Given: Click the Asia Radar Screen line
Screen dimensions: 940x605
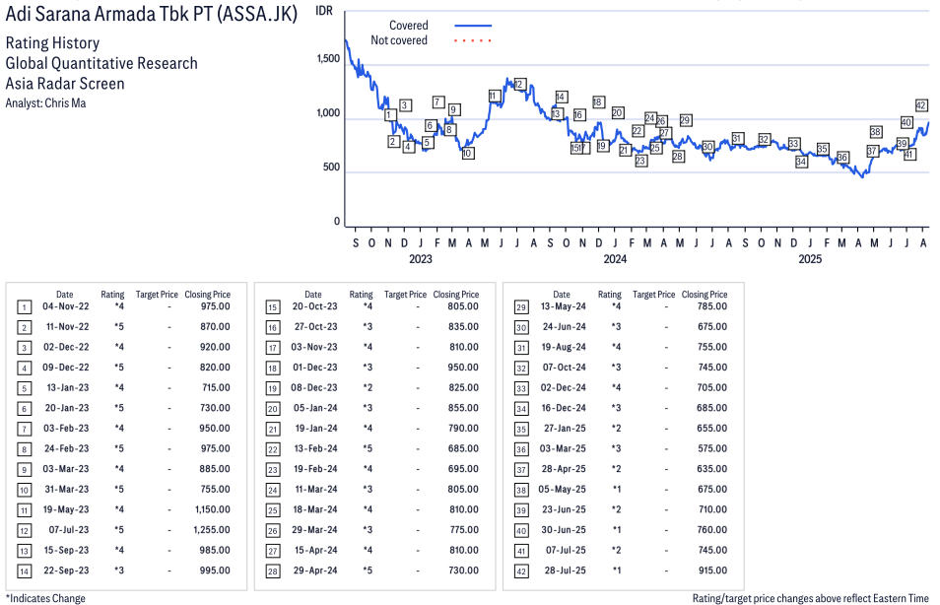Looking at the screenshot, I should click(x=65, y=84).
